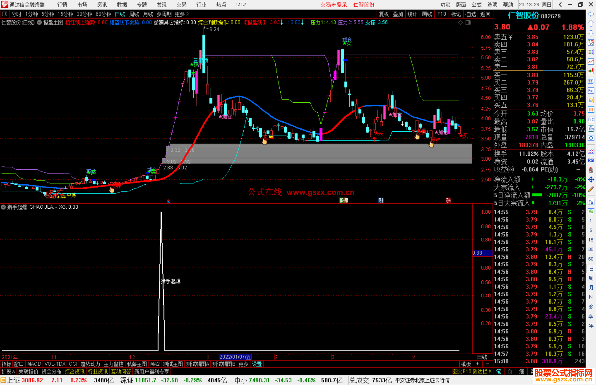Open the 复权 adjustment dropdown
Image resolution: width=596 pixels, height=385 pixels.
[384, 14]
